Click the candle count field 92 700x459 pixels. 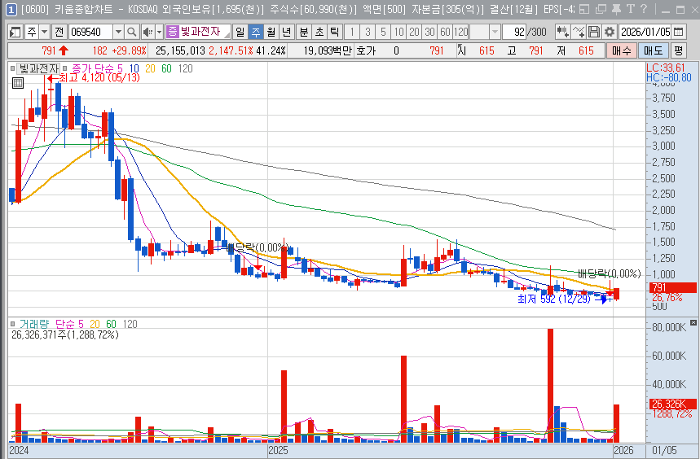coord(514,32)
